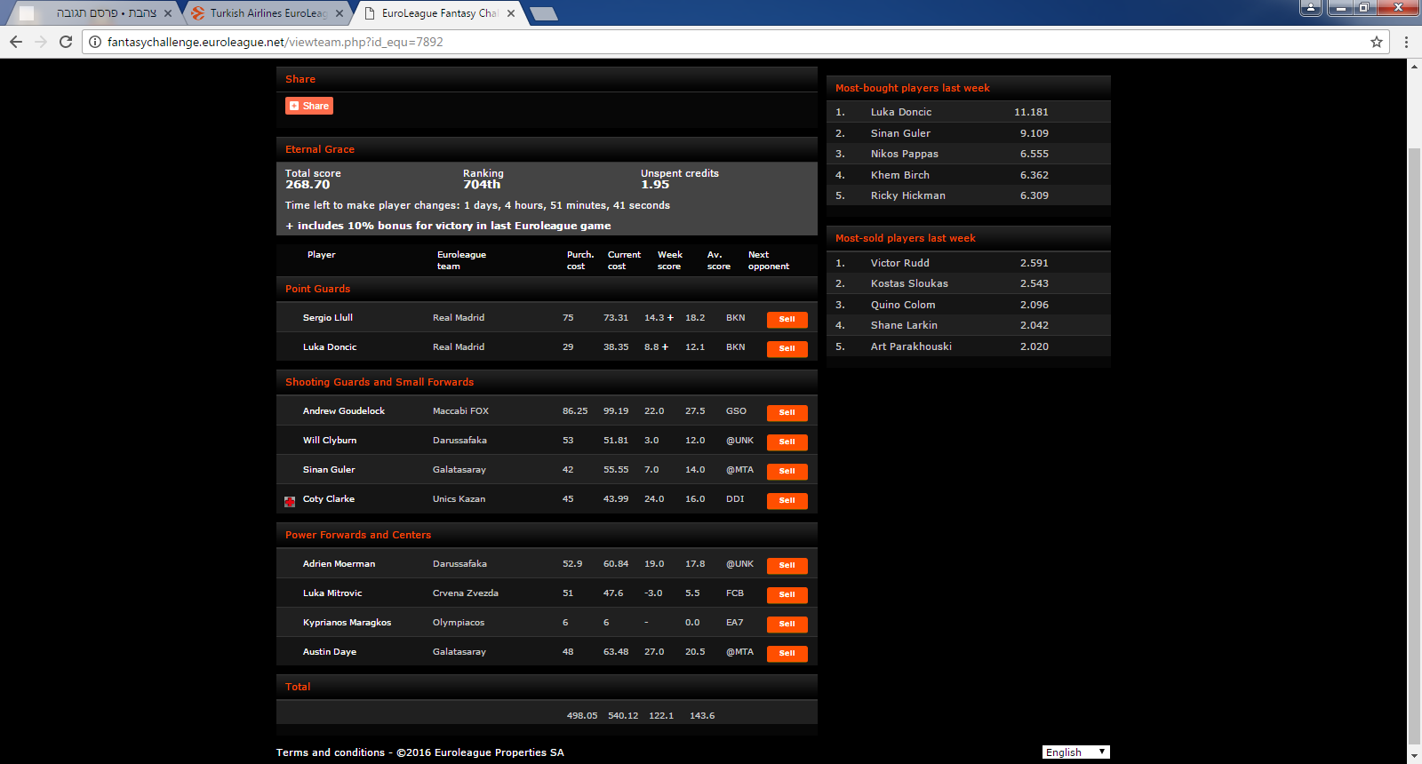Image resolution: width=1422 pixels, height=764 pixels.
Task: Reload the page with the refresh icon
Action: pos(66,42)
